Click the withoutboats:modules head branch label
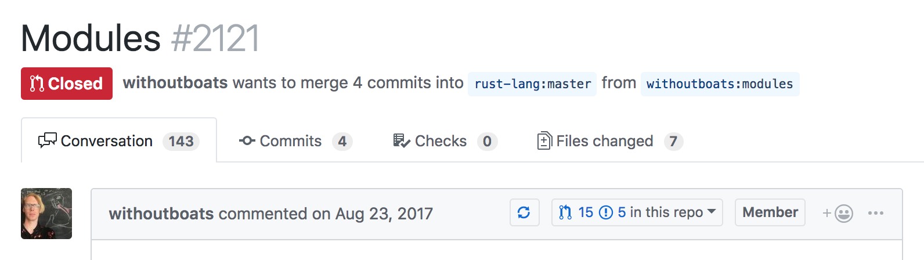Viewport: 924px width, 260px height. coord(720,84)
